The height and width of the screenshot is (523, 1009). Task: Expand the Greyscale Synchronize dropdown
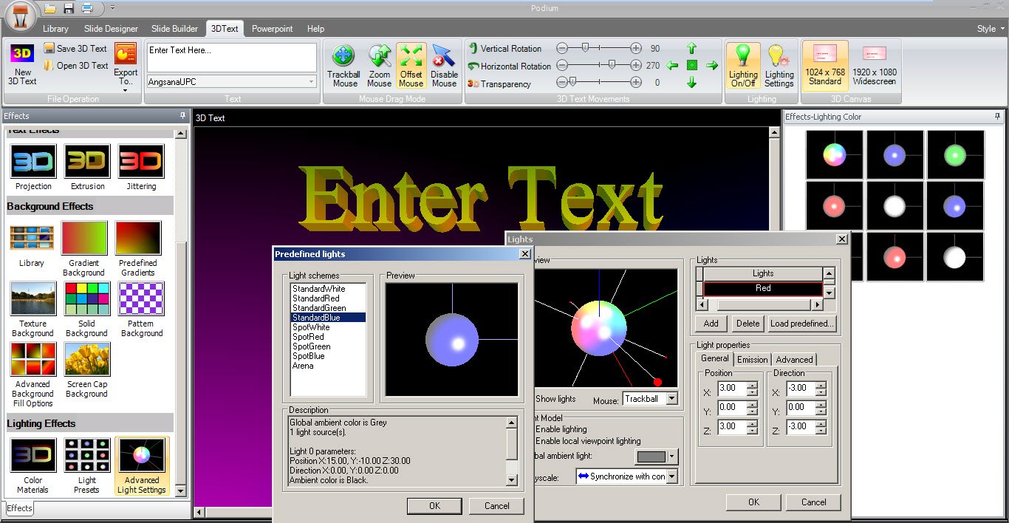tap(671, 476)
